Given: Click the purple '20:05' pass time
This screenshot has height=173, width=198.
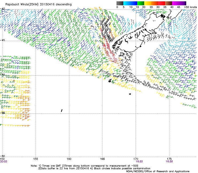Looking at the screenshot, I should tap(4, 162).
